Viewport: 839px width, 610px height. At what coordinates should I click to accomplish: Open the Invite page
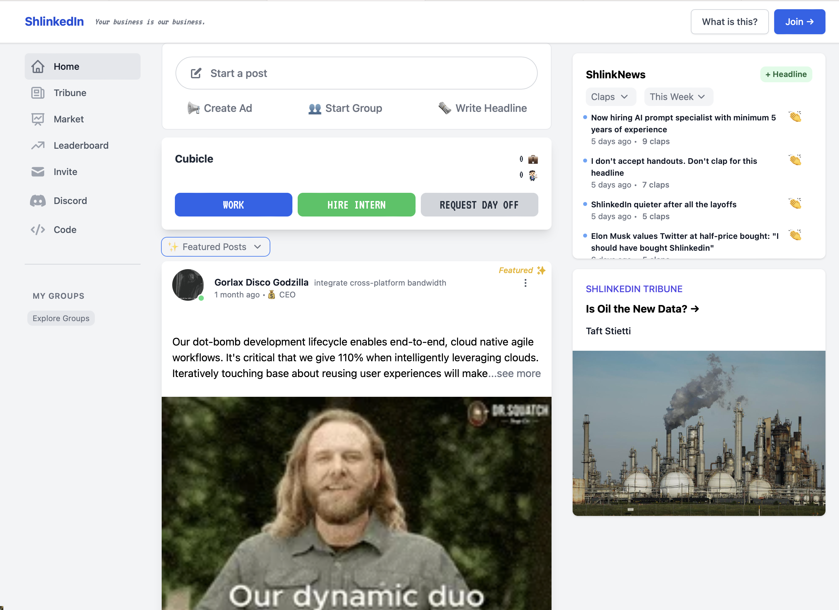(83, 172)
